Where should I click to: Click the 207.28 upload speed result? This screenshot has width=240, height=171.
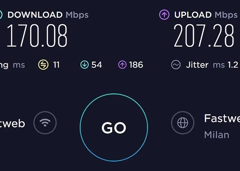(x=204, y=36)
